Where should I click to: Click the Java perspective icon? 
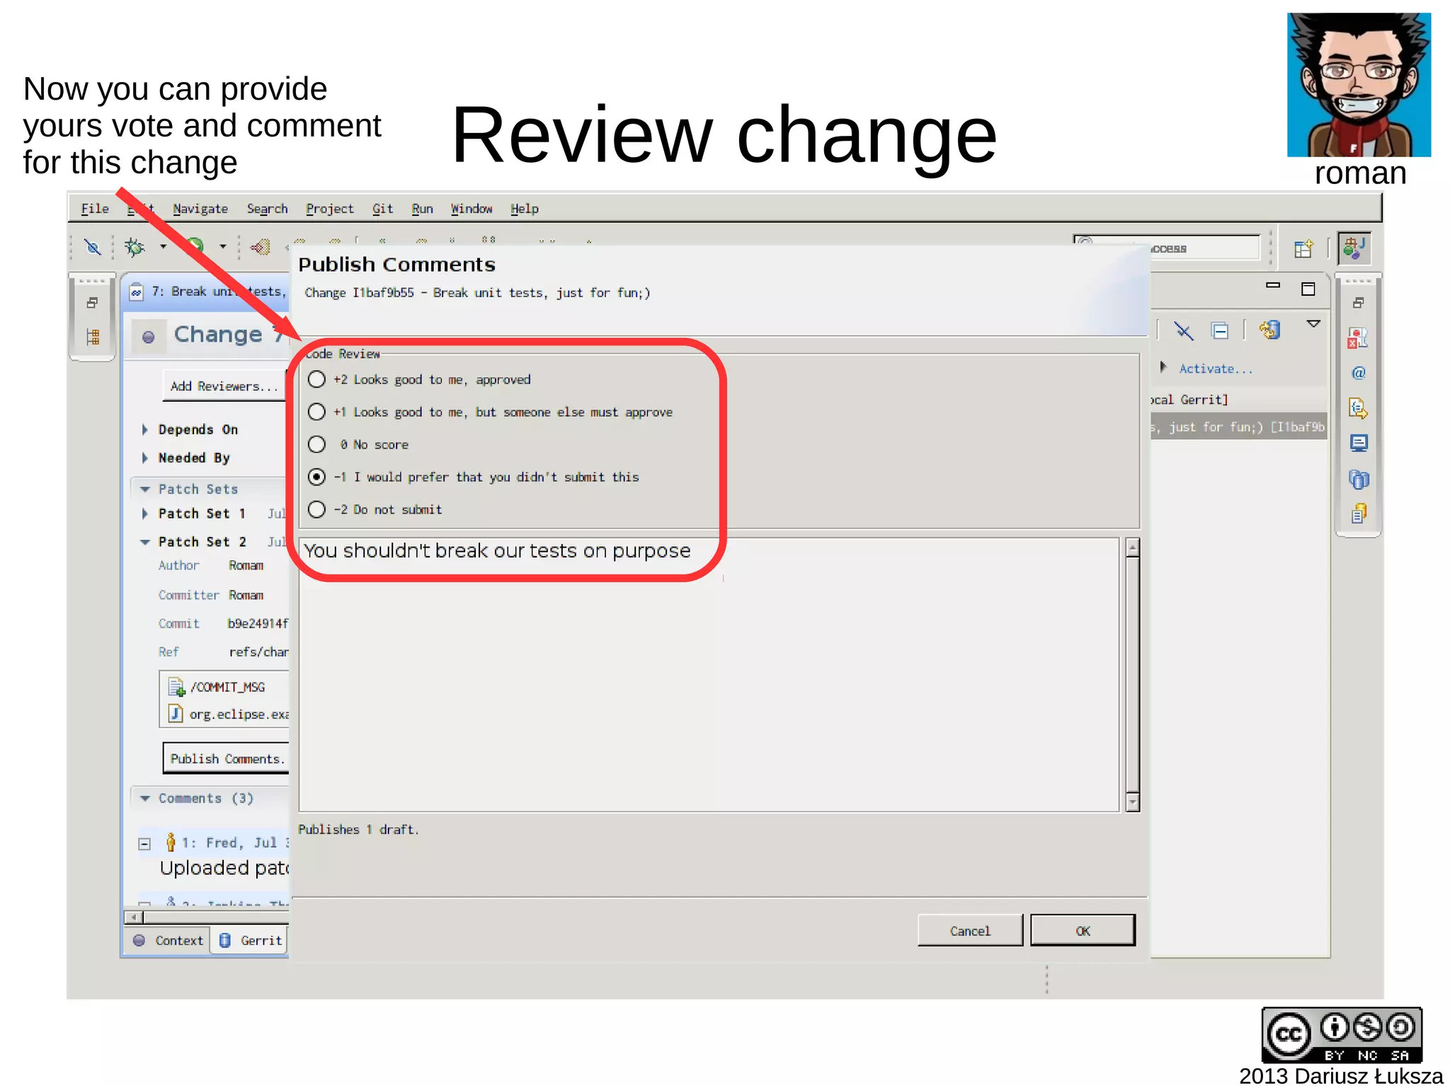[x=1354, y=249]
